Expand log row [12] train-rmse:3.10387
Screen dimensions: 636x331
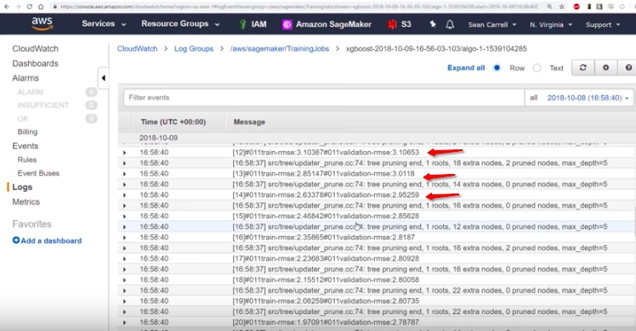pos(124,153)
